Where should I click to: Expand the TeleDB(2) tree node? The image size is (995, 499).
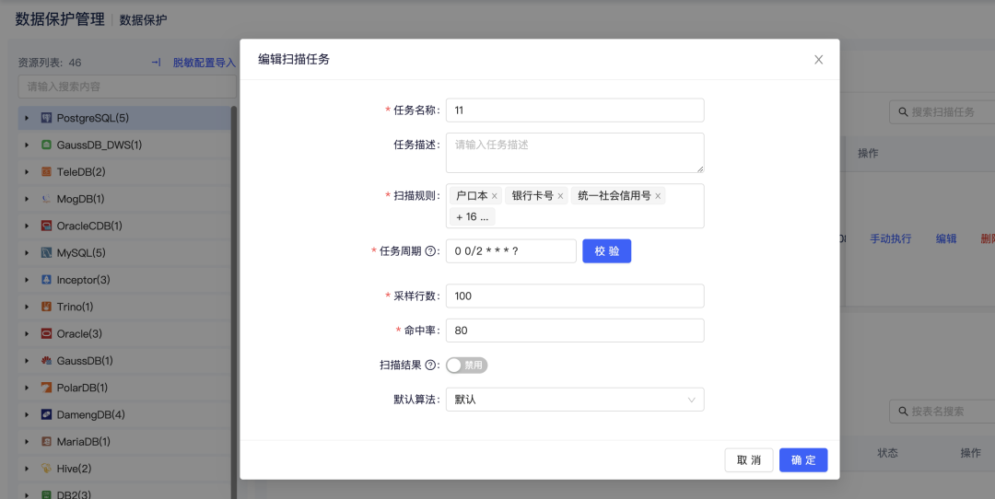coord(27,172)
